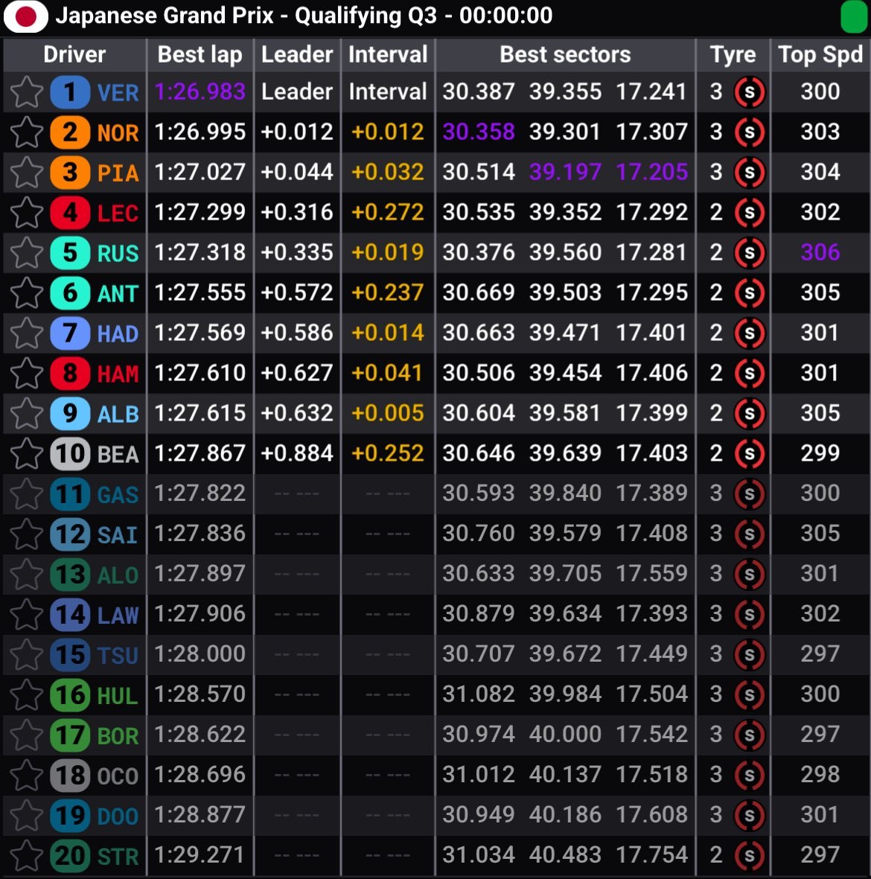The height and width of the screenshot is (879, 871).
Task: Click NOR's soft tyre icon
Action: pyautogui.click(x=750, y=132)
